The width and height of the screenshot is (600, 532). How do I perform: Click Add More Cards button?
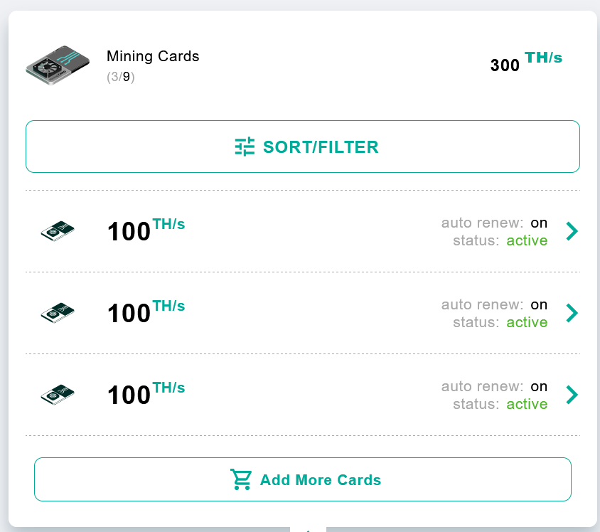tap(303, 479)
